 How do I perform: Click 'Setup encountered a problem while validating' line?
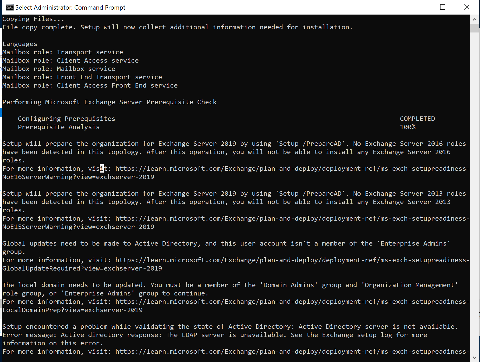(x=230, y=327)
